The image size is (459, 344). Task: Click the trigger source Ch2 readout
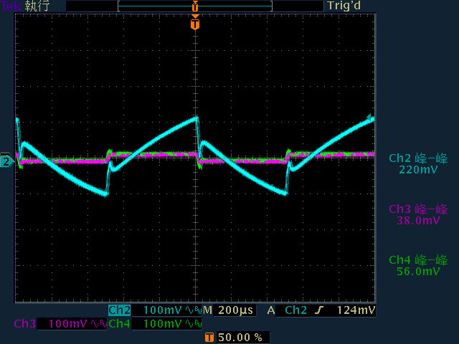(x=295, y=310)
